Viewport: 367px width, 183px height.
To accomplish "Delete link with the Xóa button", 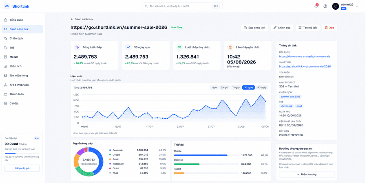I will [329, 28].
